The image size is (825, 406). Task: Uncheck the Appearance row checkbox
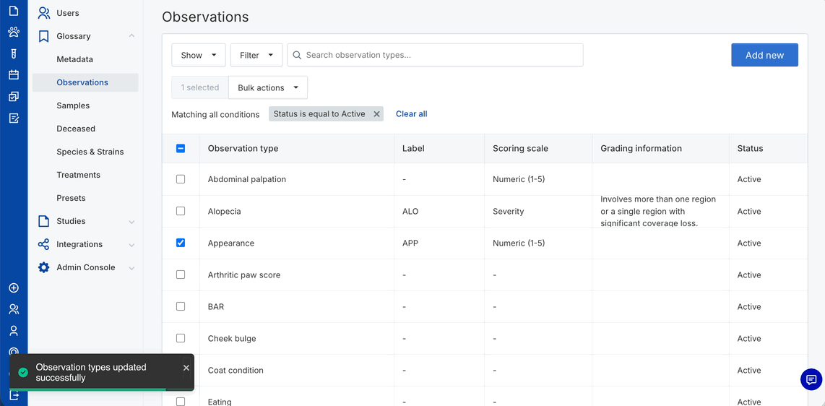tap(181, 243)
